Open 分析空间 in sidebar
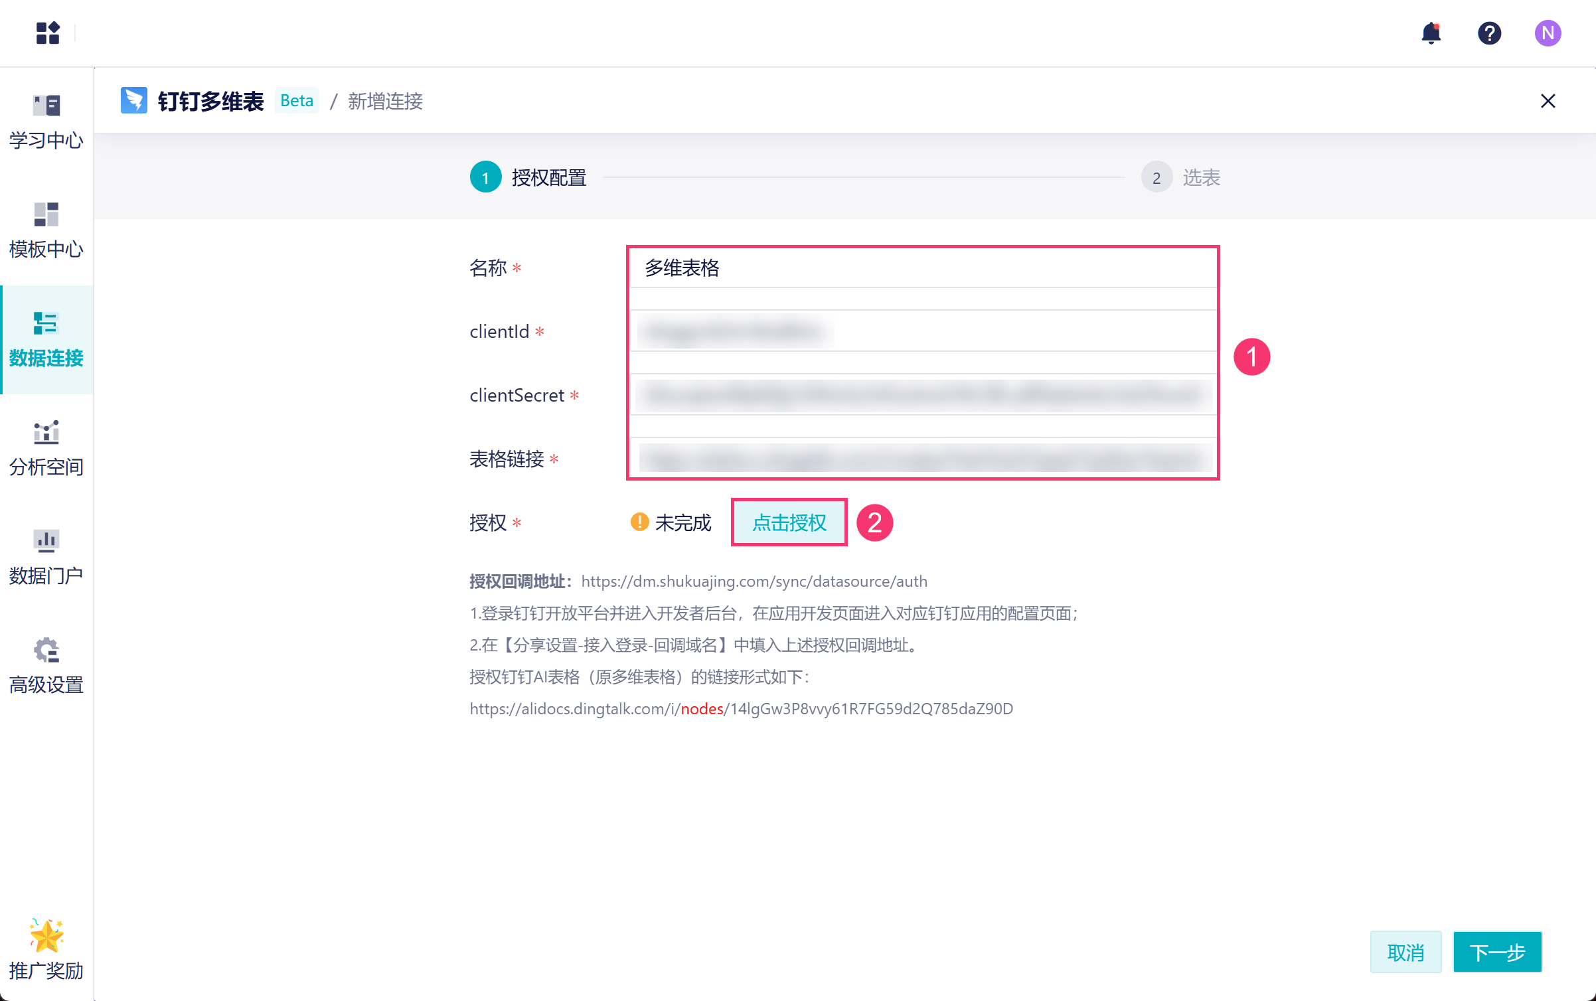 tap(46, 448)
